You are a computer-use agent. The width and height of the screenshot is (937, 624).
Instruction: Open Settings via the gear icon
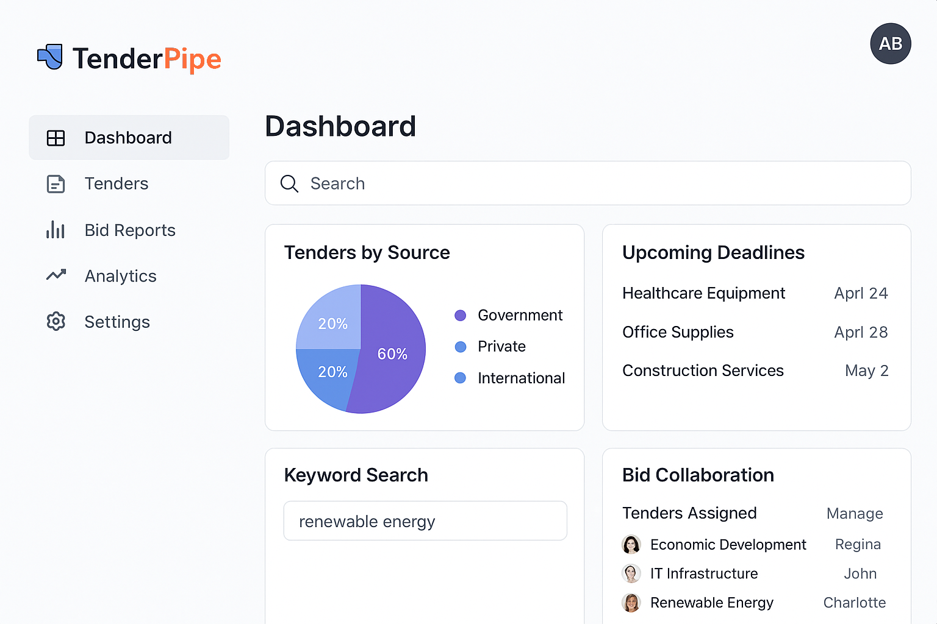[56, 321]
